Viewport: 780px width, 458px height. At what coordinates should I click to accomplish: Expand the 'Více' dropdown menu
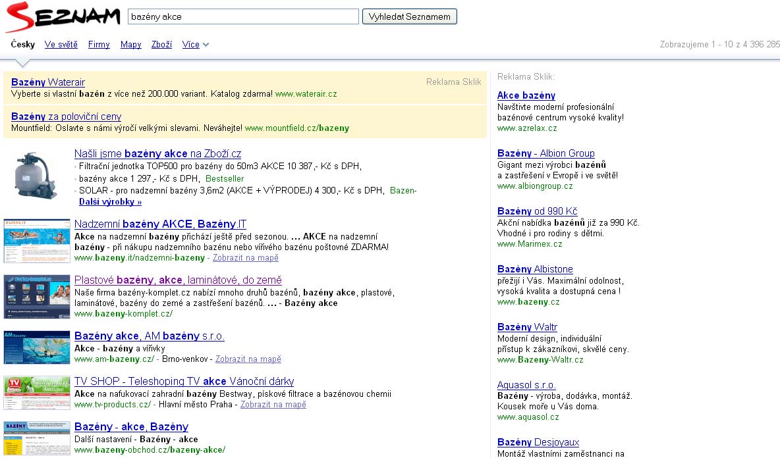196,44
